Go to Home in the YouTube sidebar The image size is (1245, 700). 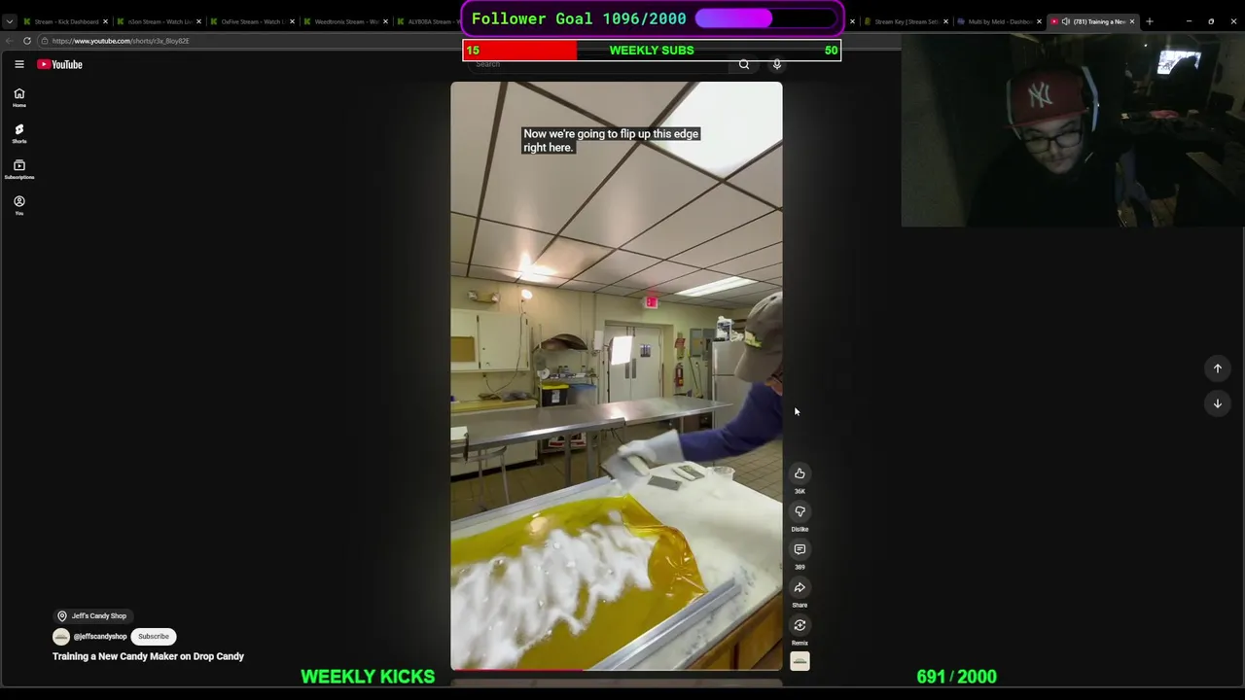(x=18, y=97)
